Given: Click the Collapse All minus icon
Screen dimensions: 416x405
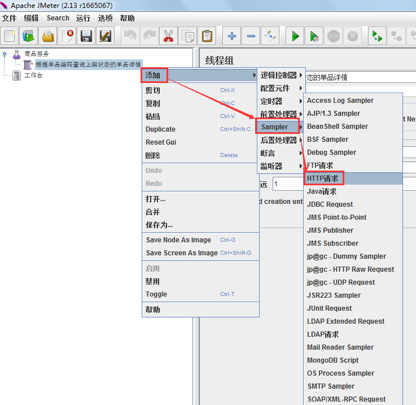Looking at the screenshot, I should tap(251, 36).
